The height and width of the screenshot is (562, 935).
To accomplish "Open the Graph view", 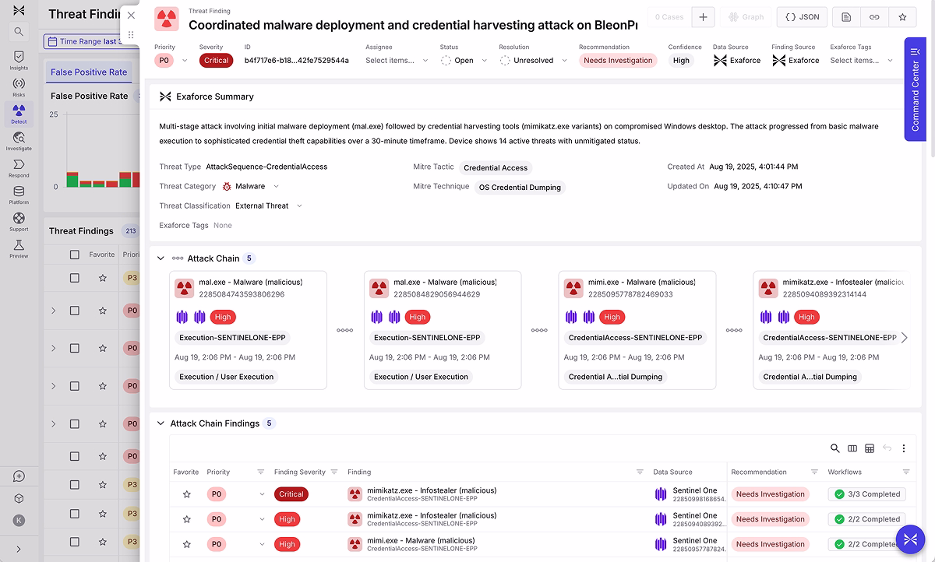I will point(746,17).
